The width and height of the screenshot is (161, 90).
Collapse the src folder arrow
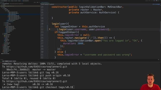pyautogui.click(x=2, y=7)
